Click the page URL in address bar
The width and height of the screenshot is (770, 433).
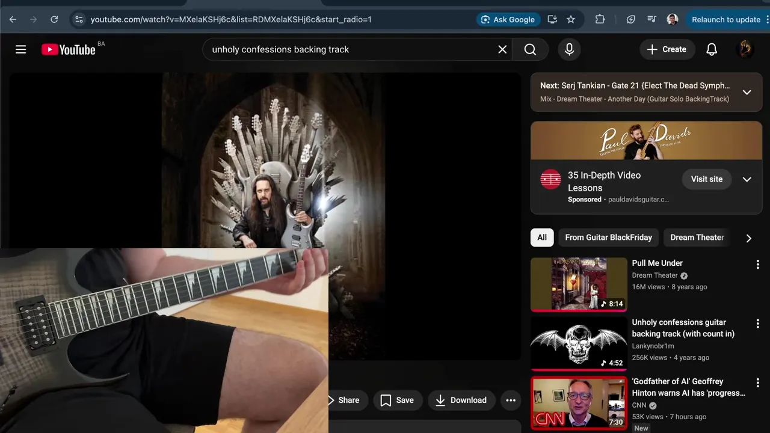click(231, 19)
